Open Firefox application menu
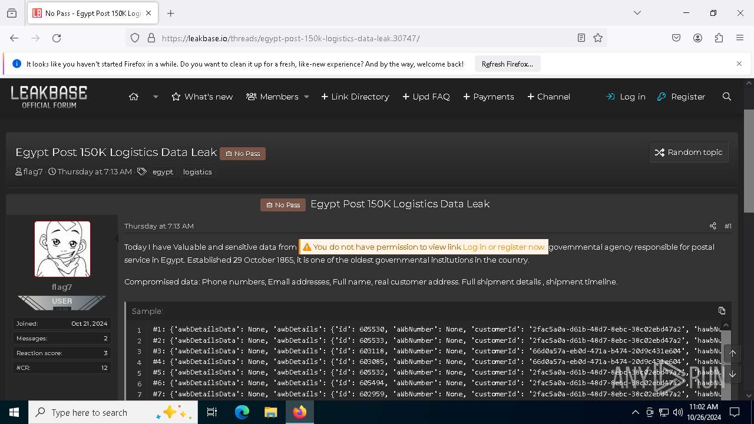The width and height of the screenshot is (754, 424). tap(740, 38)
